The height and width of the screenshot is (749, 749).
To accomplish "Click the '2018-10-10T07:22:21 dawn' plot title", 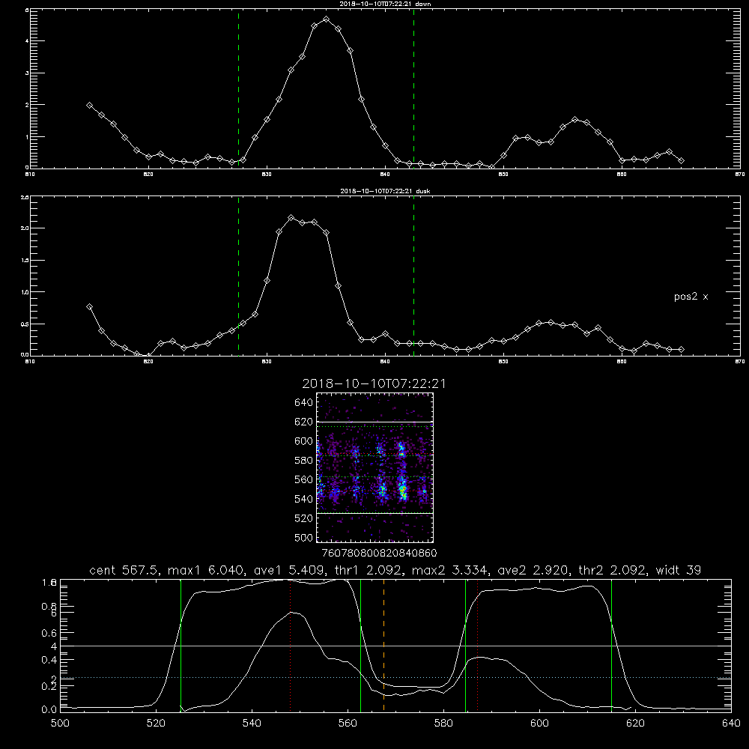I will pyautogui.click(x=385, y=3).
